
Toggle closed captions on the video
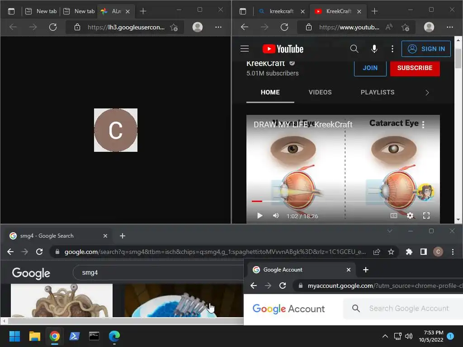pyautogui.click(x=394, y=216)
